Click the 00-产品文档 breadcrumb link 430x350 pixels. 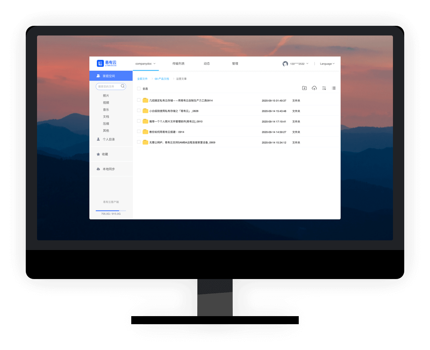point(162,79)
